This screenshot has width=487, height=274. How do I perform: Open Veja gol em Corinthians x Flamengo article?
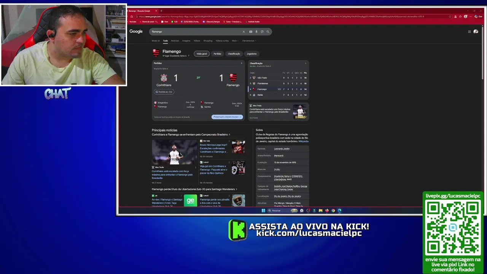click(213, 169)
